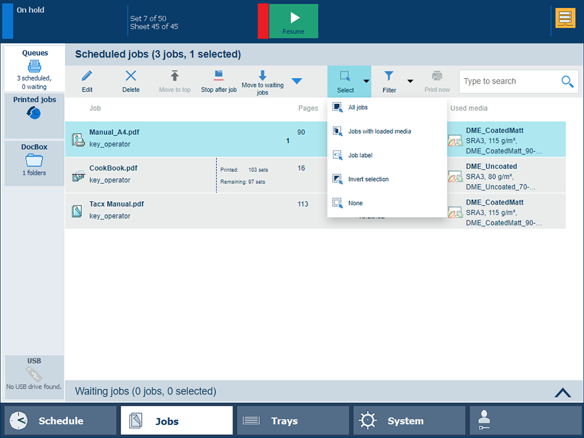584x438 pixels.
Task: Expand the Filter dropdown arrow
Action: click(410, 82)
